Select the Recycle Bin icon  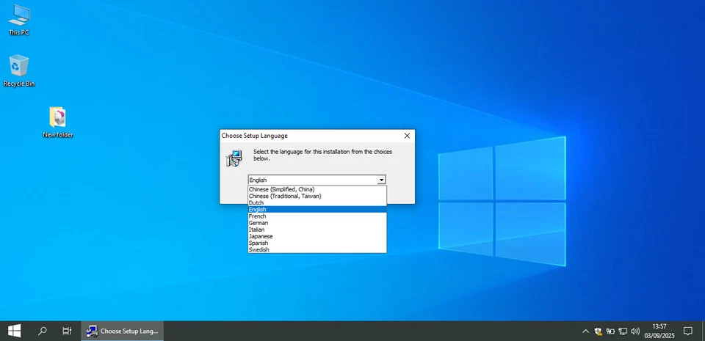[x=19, y=70]
